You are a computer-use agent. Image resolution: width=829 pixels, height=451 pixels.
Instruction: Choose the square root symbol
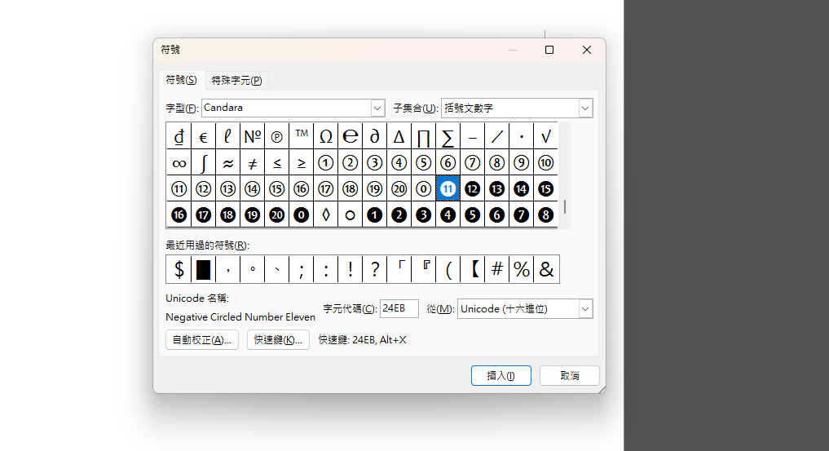click(x=545, y=137)
